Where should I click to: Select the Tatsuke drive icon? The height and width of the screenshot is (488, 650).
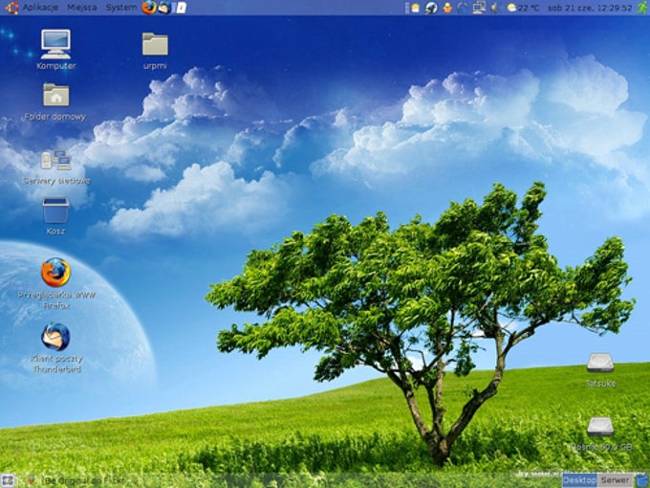(600, 369)
